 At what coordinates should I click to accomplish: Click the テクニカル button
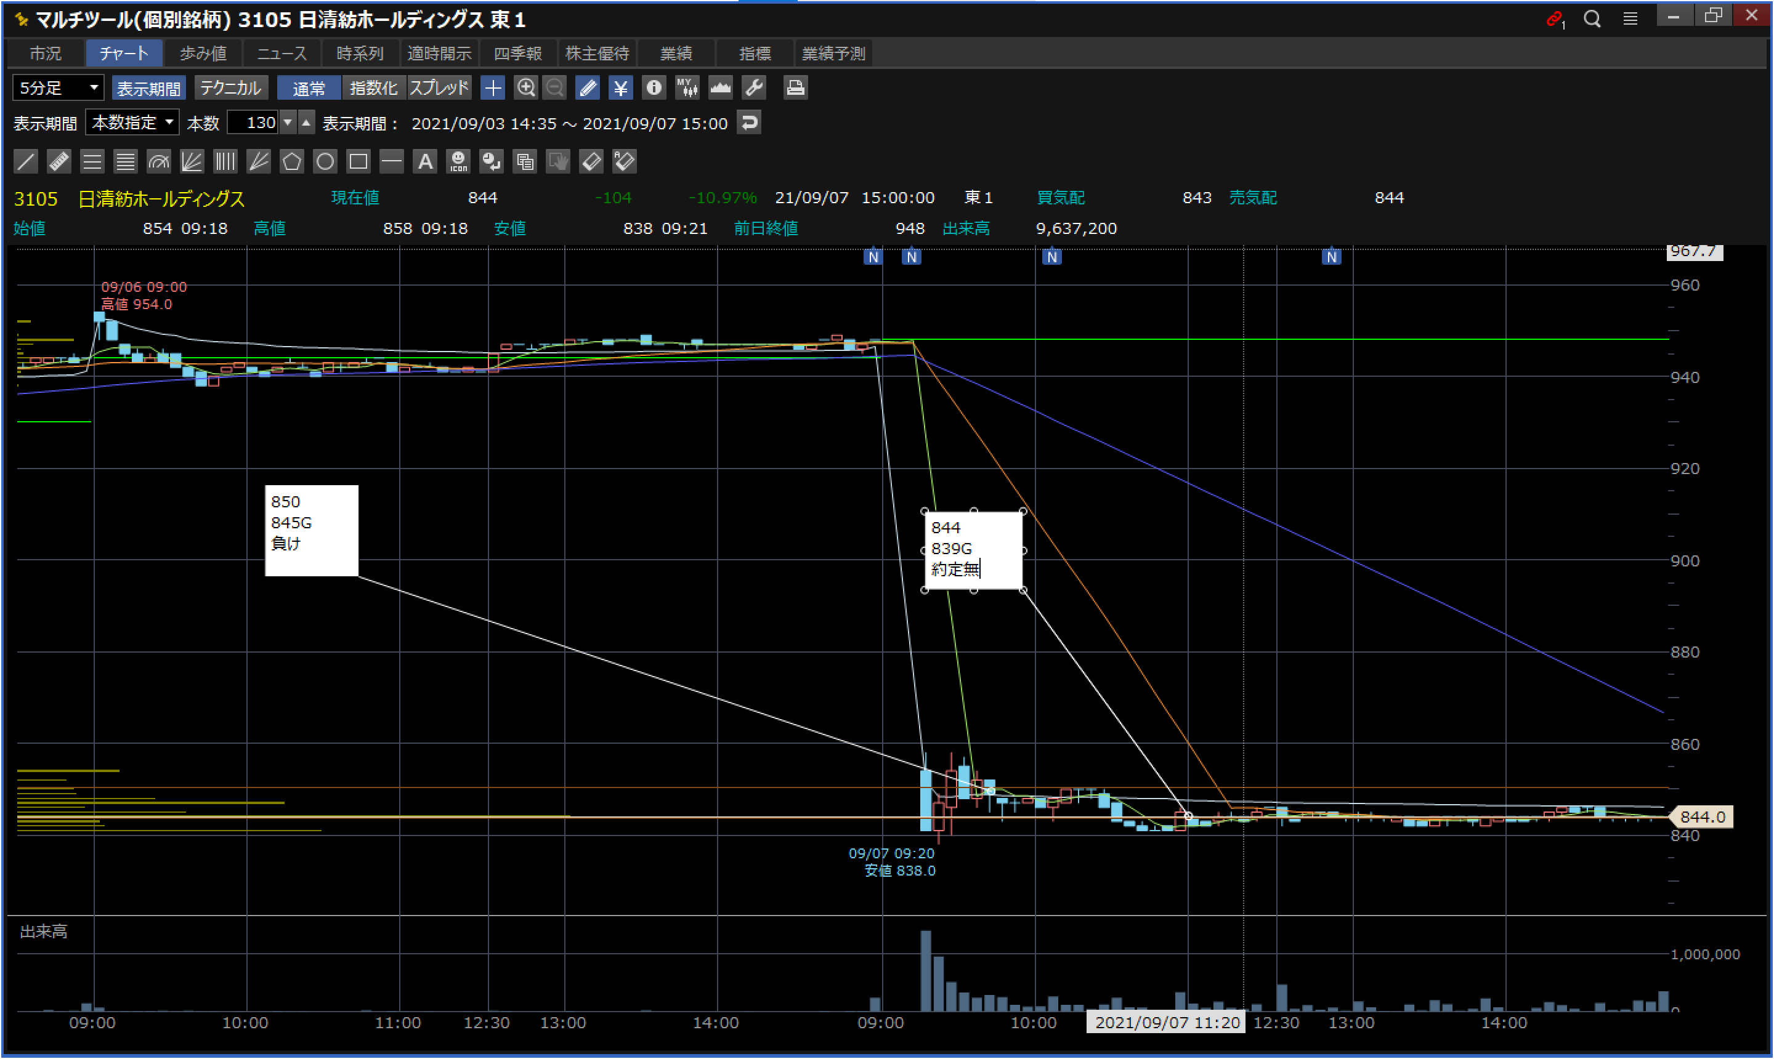[230, 88]
